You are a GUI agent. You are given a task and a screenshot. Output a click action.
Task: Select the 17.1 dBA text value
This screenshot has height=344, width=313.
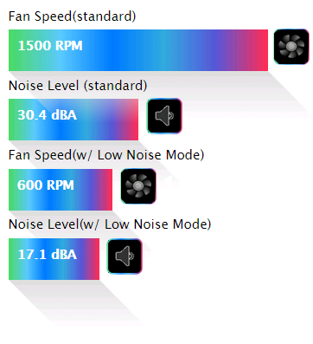[48, 255]
